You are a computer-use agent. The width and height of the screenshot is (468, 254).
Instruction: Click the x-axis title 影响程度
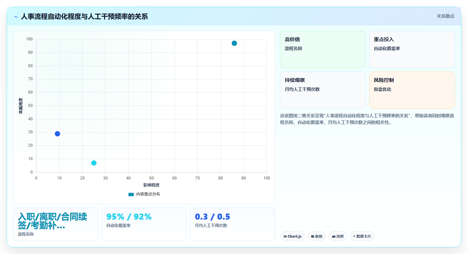151,185
